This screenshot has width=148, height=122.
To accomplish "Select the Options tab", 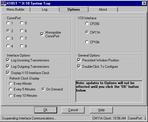I will click(74, 9).
